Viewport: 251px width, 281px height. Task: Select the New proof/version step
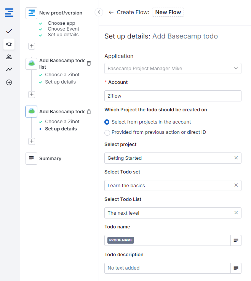click(x=60, y=13)
